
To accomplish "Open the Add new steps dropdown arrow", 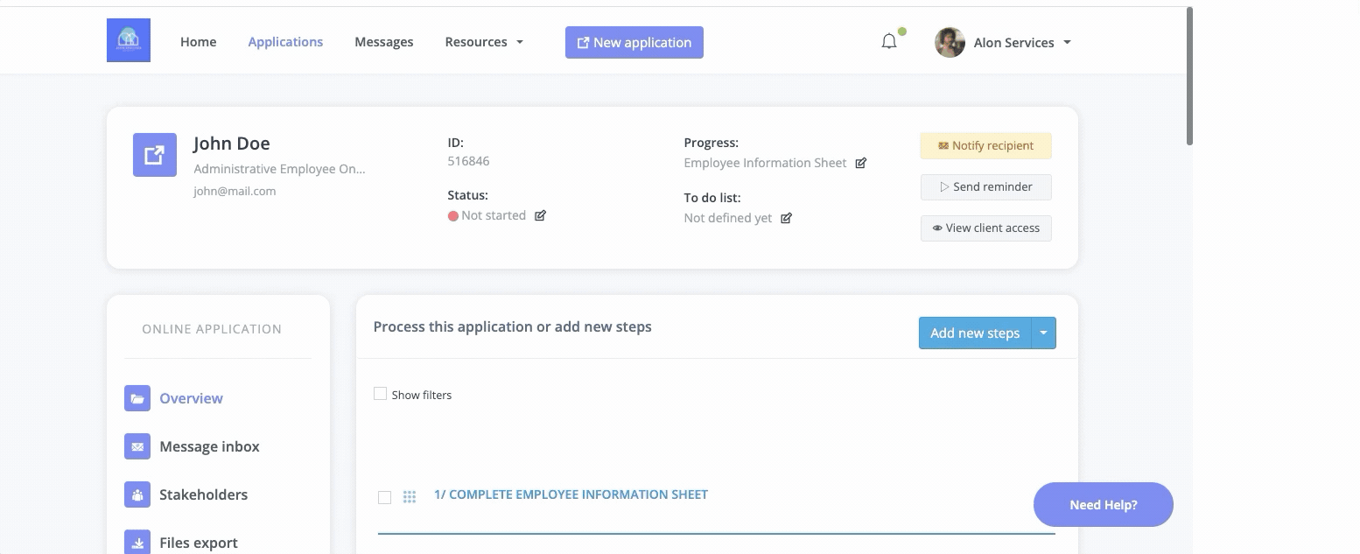I will click(1044, 333).
